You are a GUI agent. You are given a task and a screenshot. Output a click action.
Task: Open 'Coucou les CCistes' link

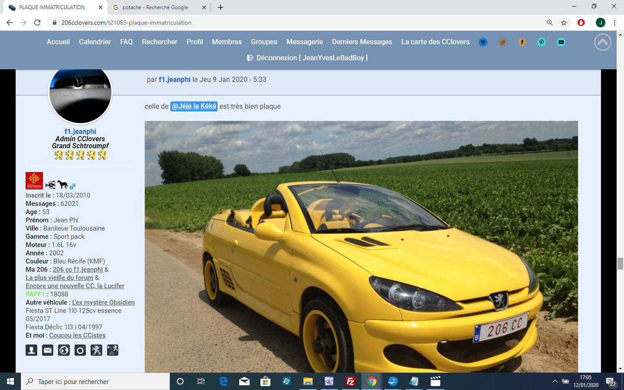[x=77, y=335]
